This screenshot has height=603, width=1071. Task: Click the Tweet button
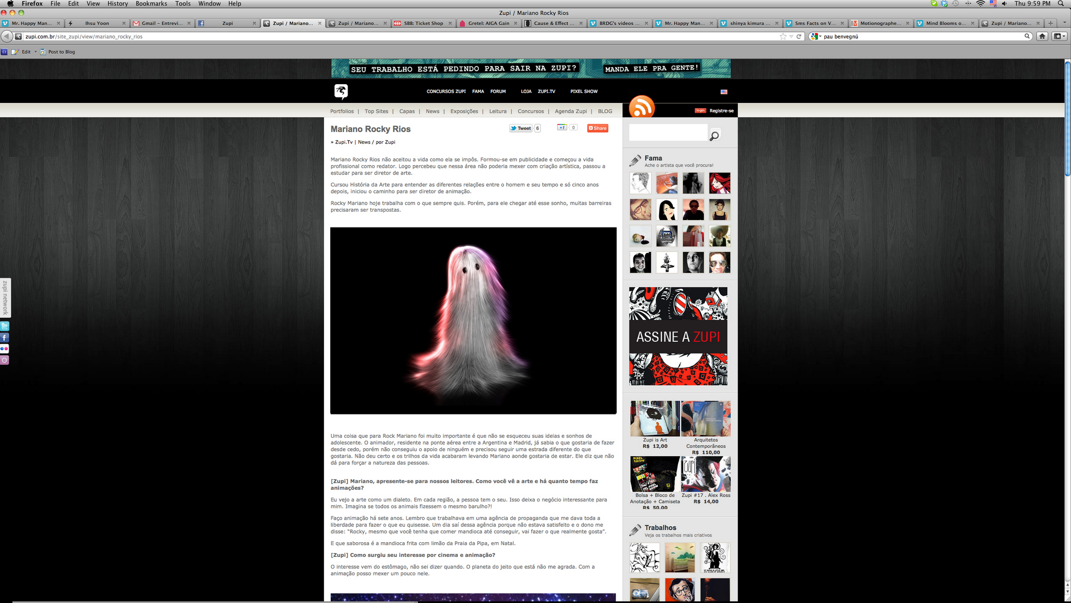click(521, 128)
